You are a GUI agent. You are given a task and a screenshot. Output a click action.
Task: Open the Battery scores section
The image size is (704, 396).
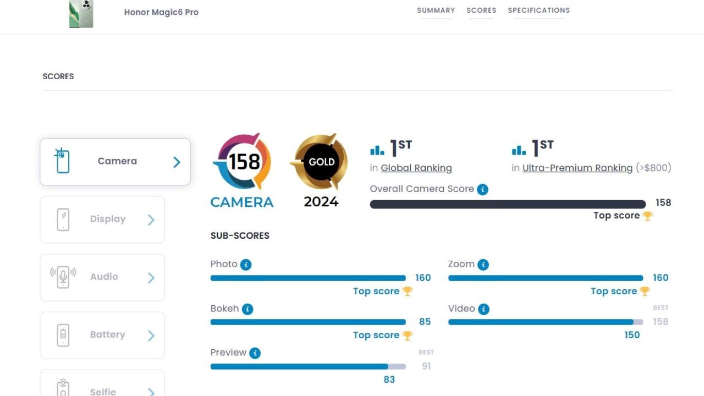tap(102, 335)
